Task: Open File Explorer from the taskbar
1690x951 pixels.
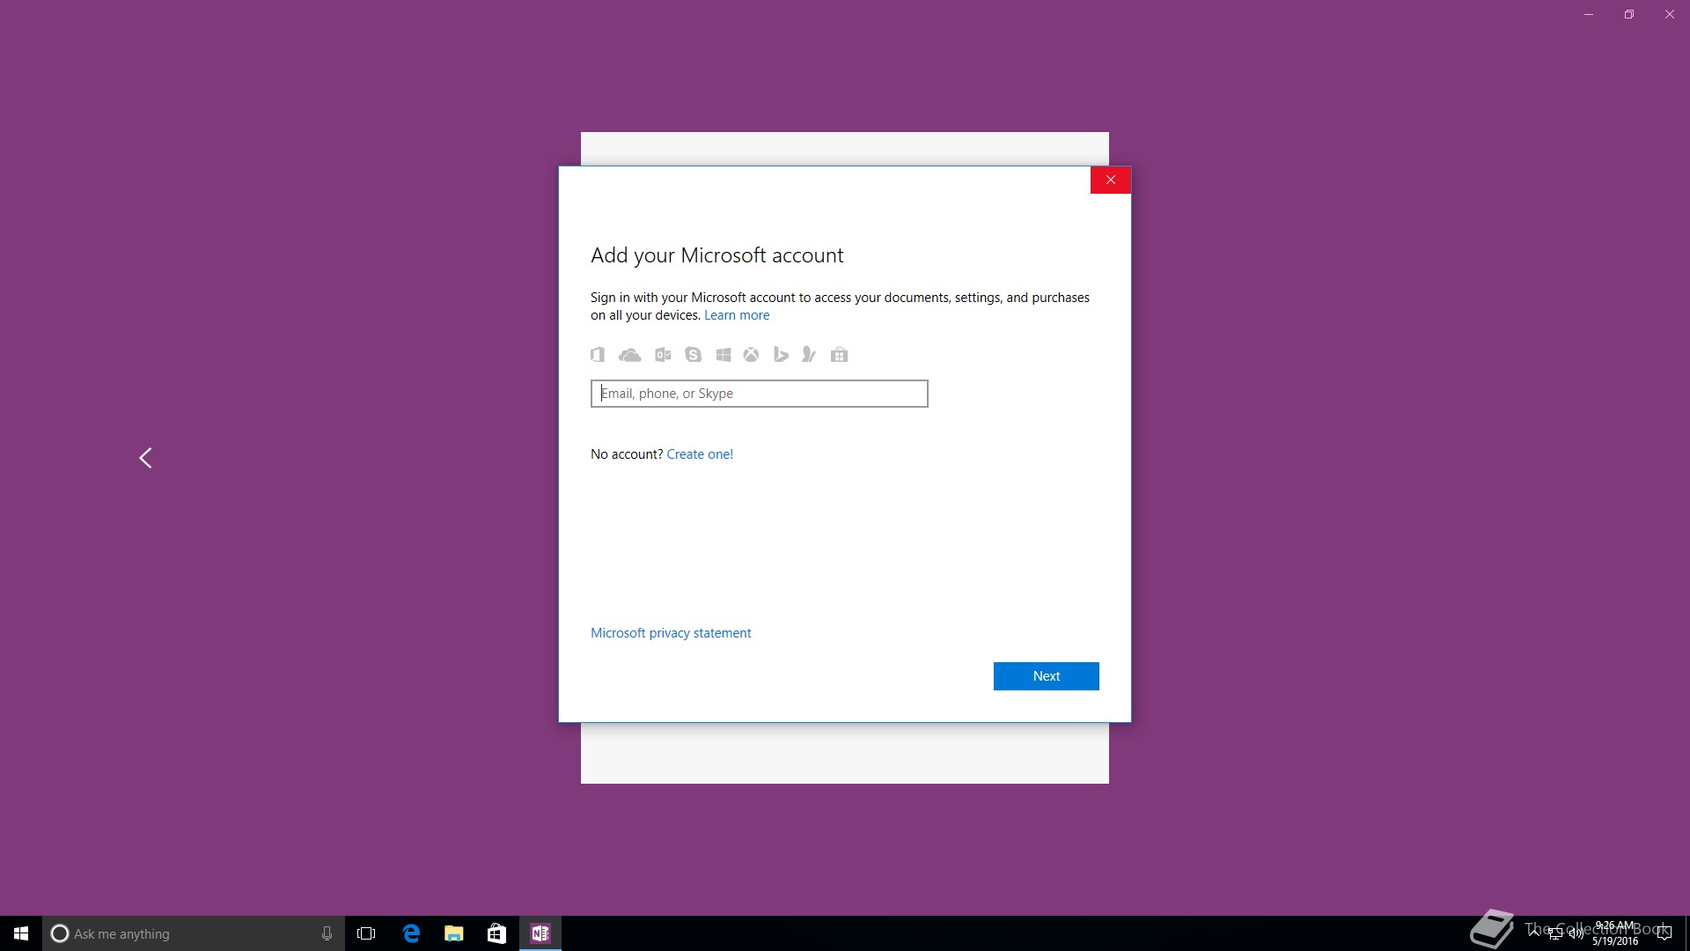Action: [454, 933]
